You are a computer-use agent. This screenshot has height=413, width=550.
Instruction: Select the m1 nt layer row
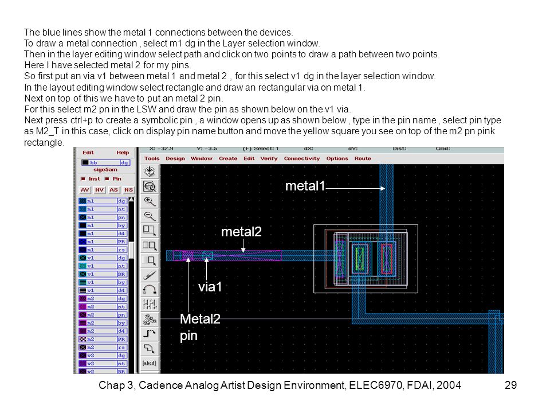(x=103, y=209)
